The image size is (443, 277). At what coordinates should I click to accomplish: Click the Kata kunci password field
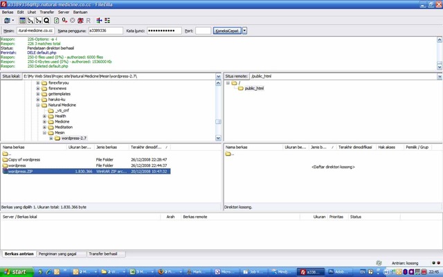[x=164, y=30]
